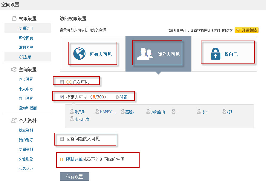The height and width of the screenshot is (184, 266).
Task: Open 限制名单 in the sidebar
Action: tap(26, 47)
